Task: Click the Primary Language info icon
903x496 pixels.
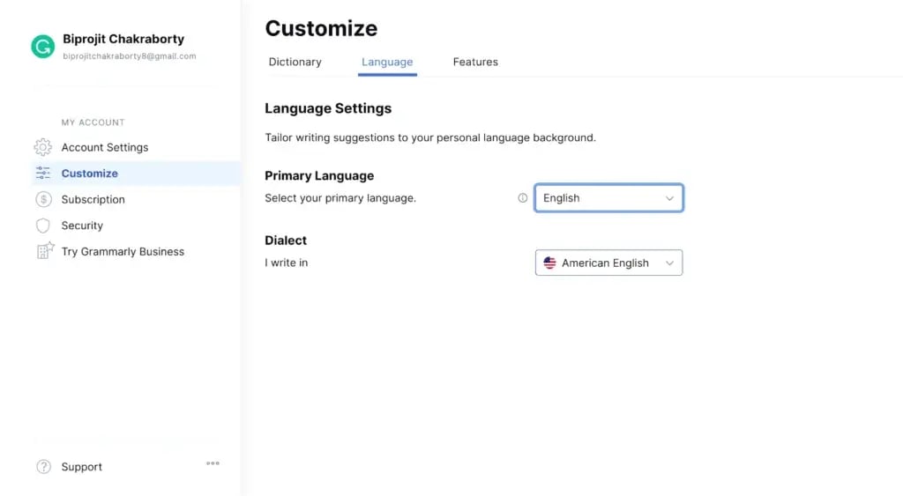Action: (x=522, y=198)
